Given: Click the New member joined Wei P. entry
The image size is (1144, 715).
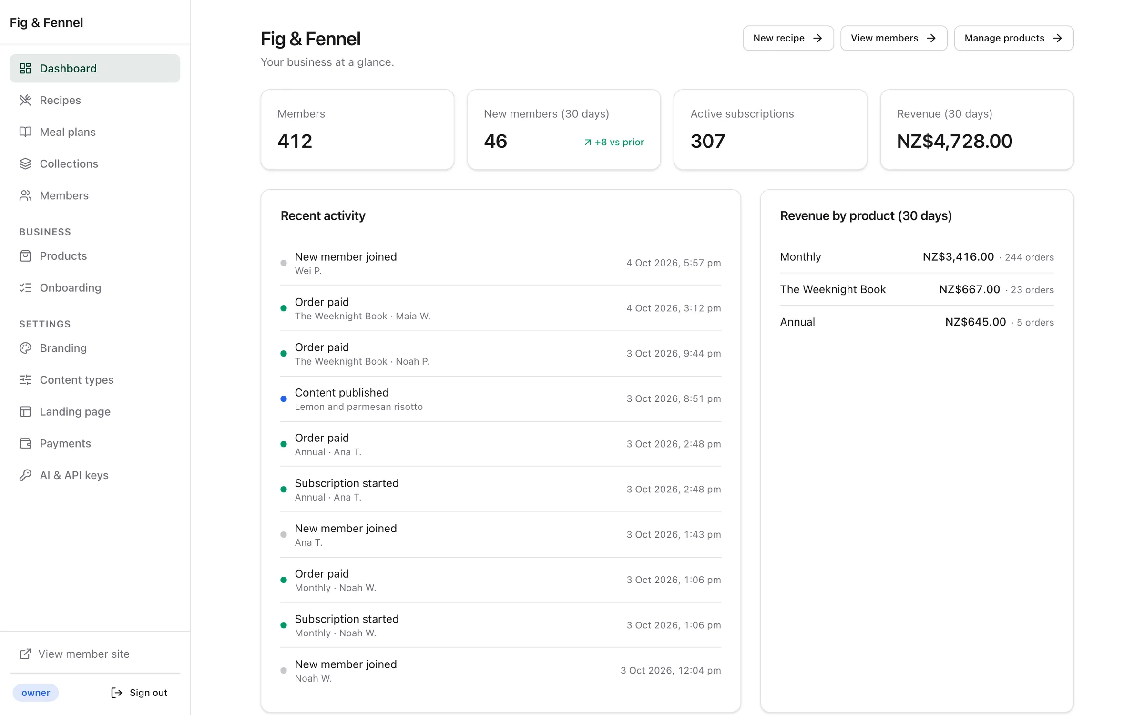Looking at the screenshot, I should [x=500, y=263].
